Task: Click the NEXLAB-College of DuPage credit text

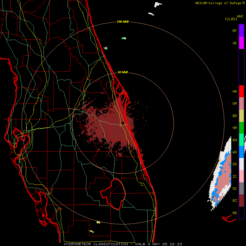Action: coord(218,3)
